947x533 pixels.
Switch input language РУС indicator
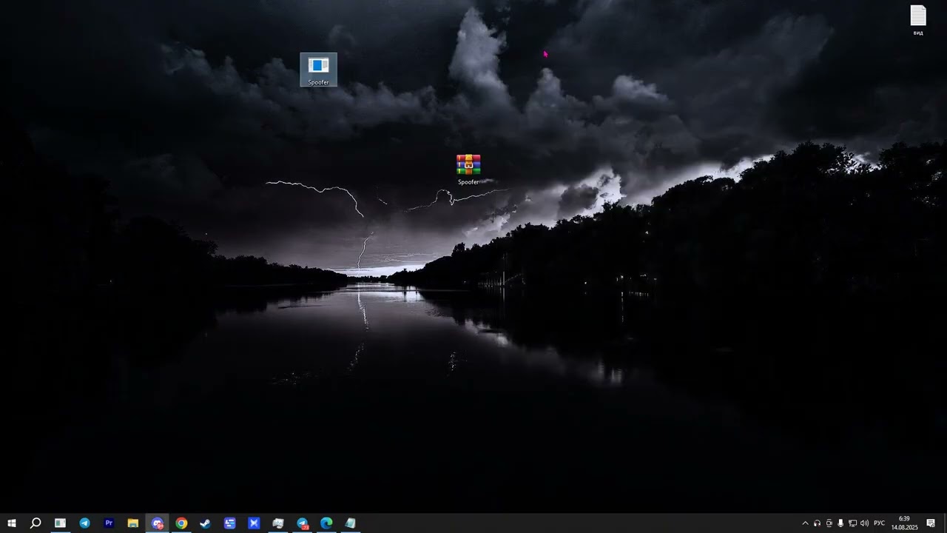coord(879,523)
